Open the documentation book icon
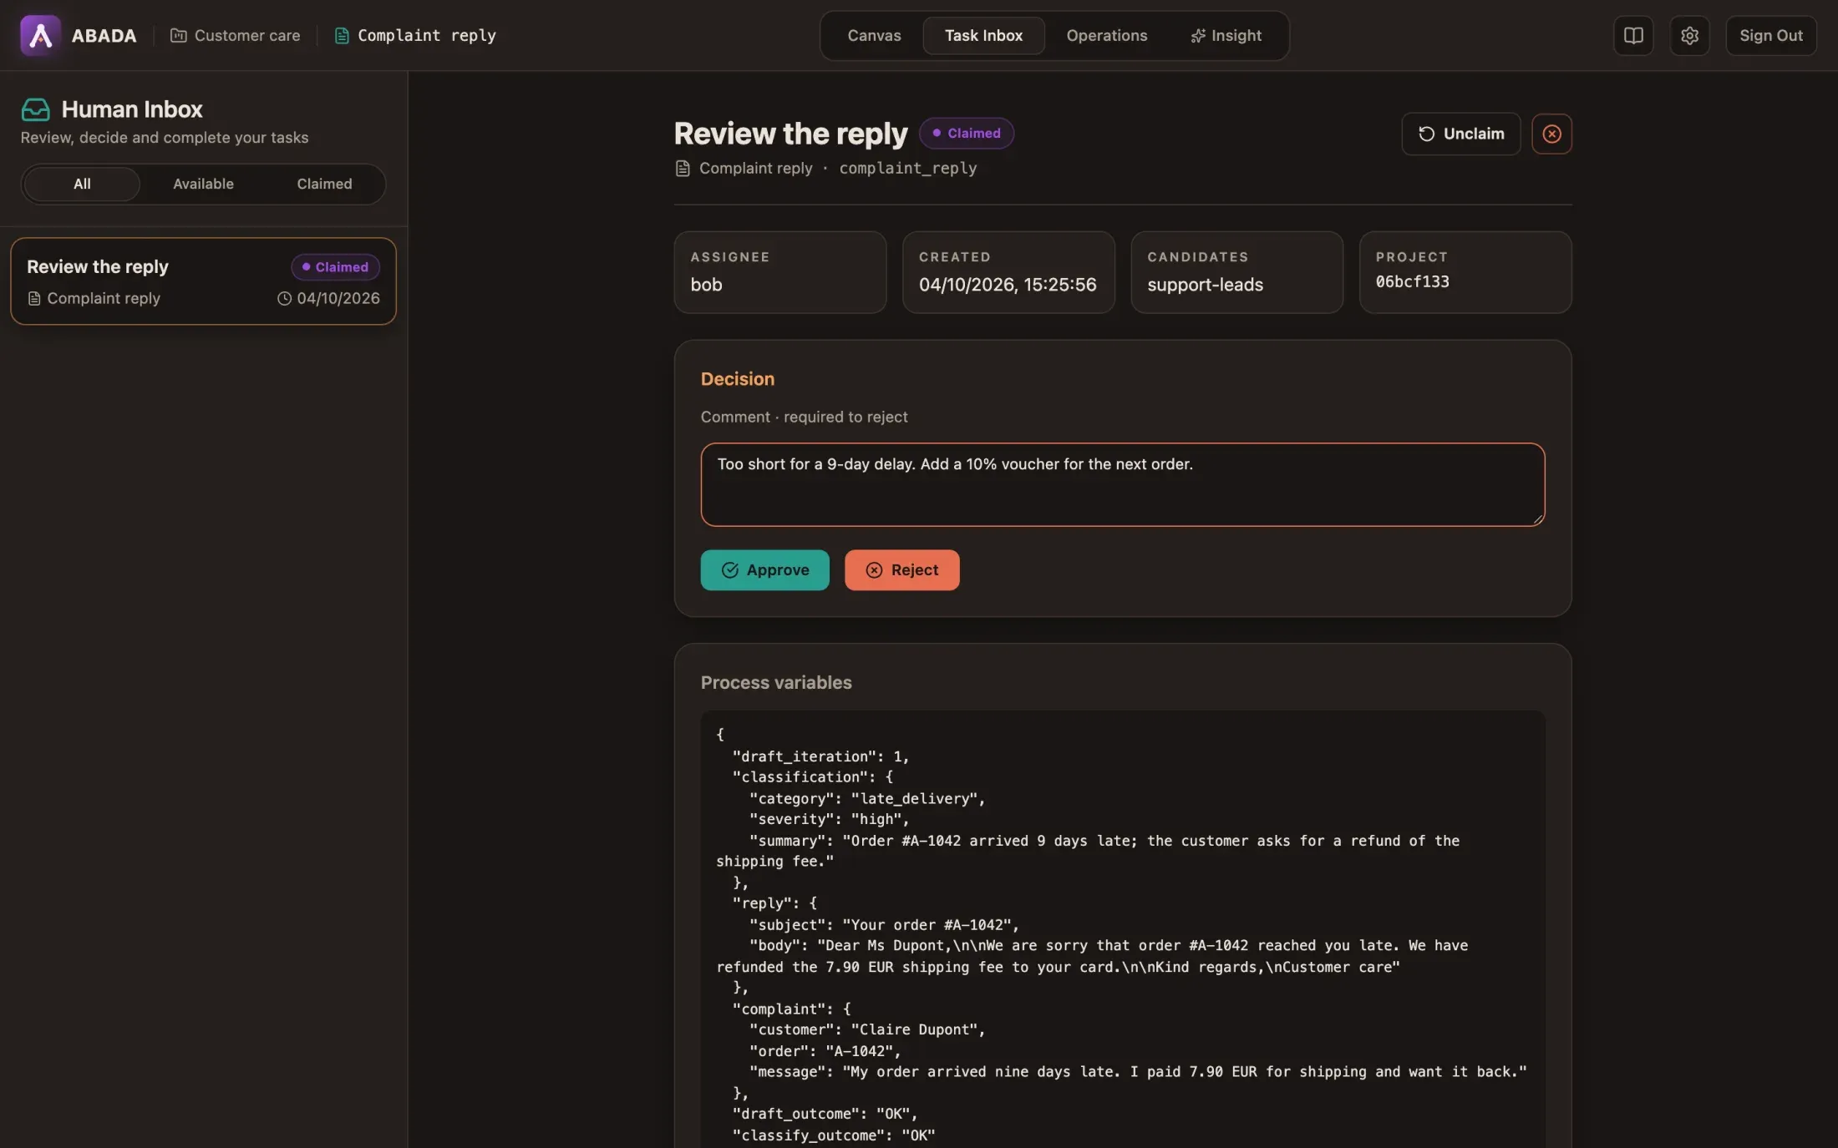This screenshot has height=1148, width=1838. [x=1633, y=35]
